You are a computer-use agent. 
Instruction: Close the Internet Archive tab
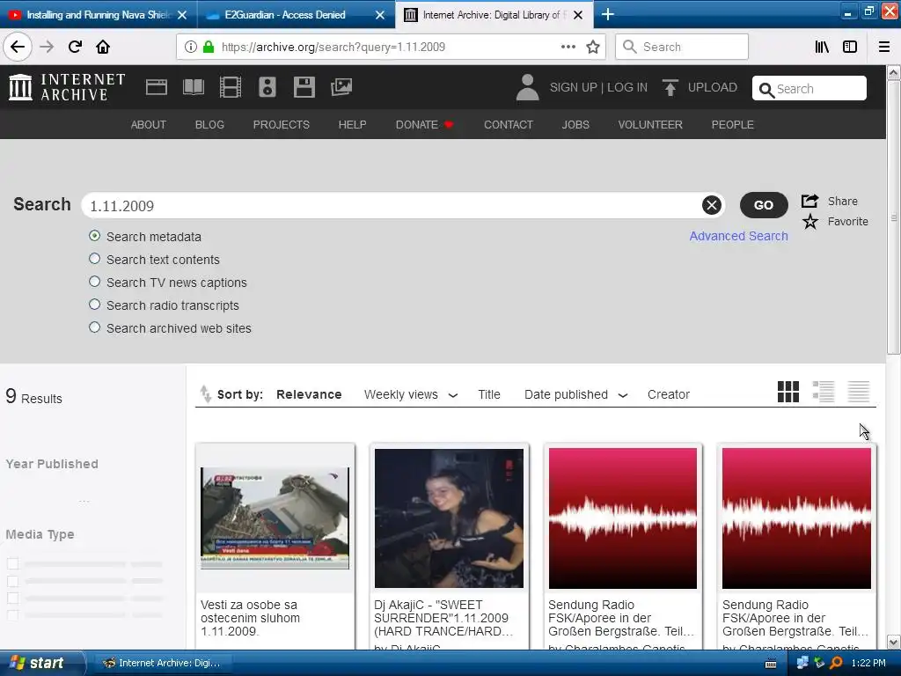pos(579,15)
